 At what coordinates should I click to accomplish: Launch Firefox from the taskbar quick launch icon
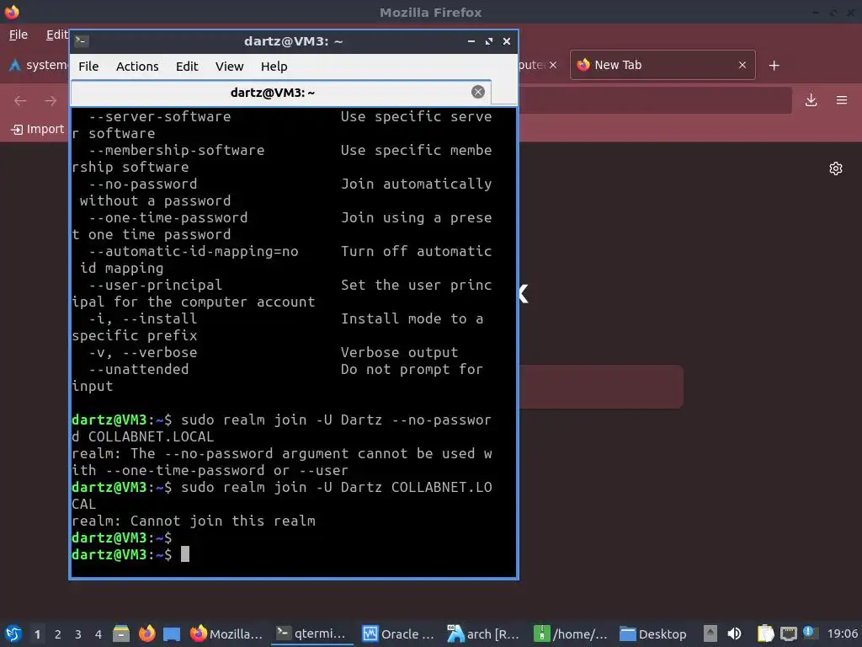tap(146, 634)
